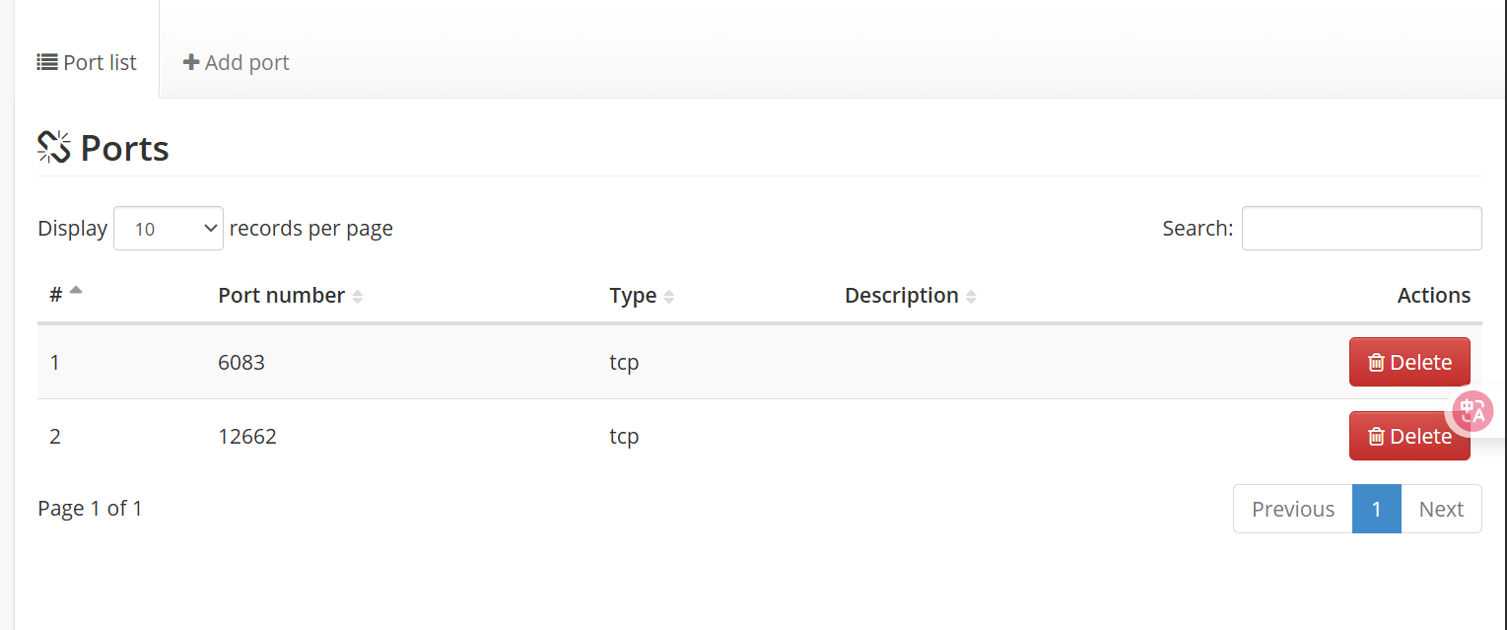1507x630 pixels.
Task: Click the sort arrow beside # column
Action: [x=76, y=291]
